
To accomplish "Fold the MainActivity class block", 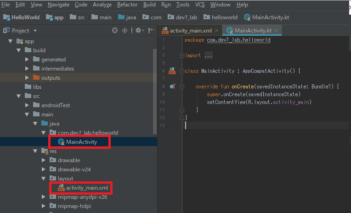I will pyautogui.click(x=182, y=71).
